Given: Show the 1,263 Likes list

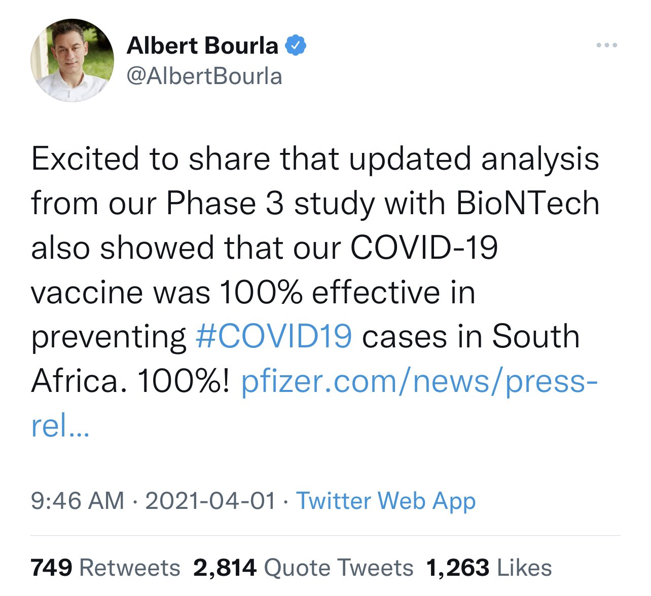Looking at the screenshot, I should [x=489, y=568].
